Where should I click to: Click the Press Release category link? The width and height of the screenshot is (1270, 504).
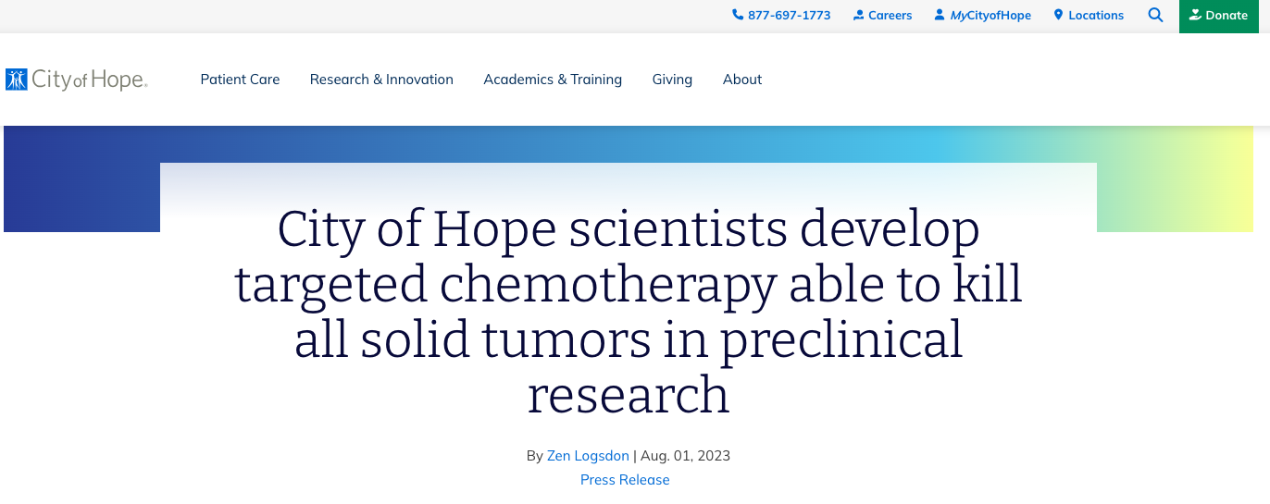pos(625,480)
